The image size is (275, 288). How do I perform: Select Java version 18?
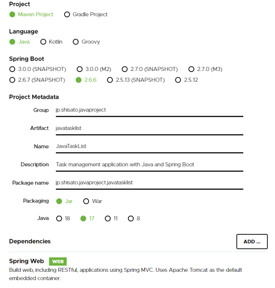click(x=59, y=218)
